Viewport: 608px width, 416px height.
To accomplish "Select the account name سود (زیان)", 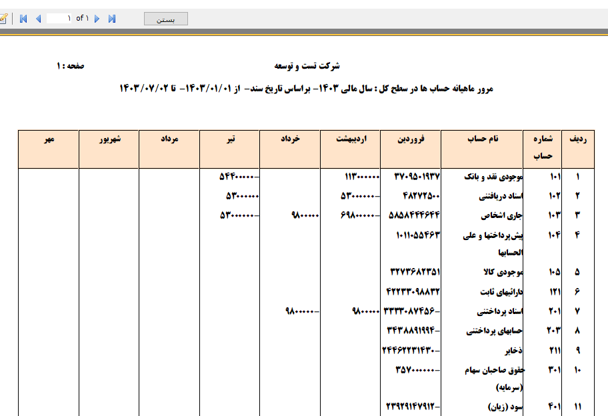I will pos(505,407).
